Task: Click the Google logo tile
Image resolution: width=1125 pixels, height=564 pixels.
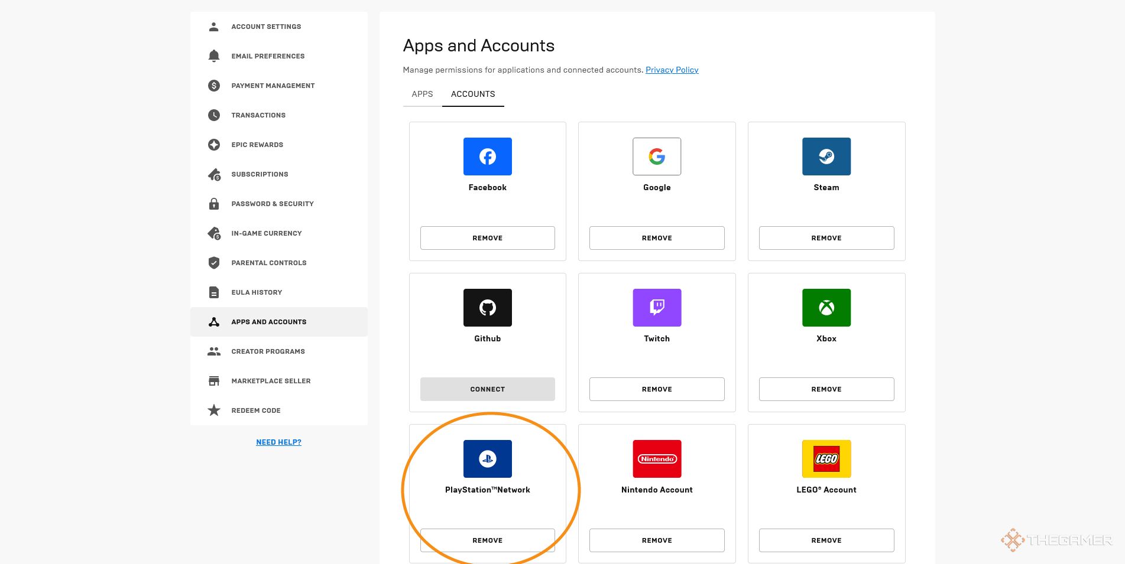Action: coord(657,157)
